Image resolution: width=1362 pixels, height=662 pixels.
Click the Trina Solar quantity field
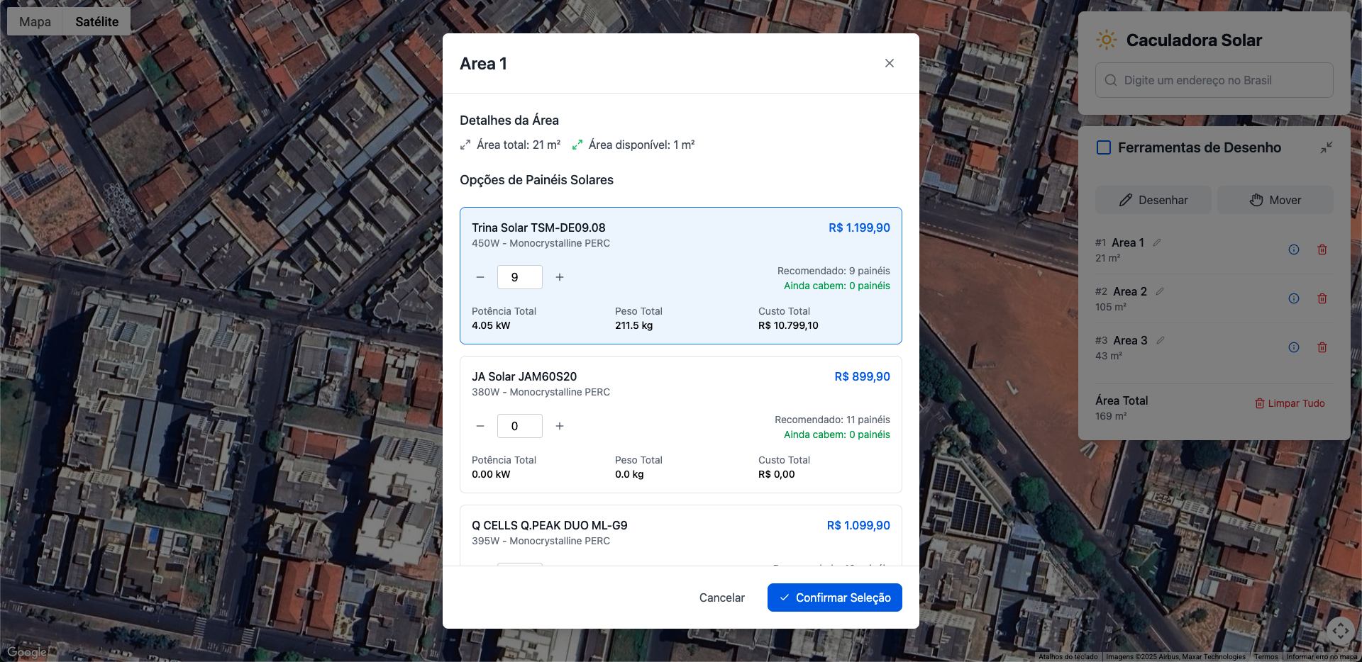(x=520, y=277)
